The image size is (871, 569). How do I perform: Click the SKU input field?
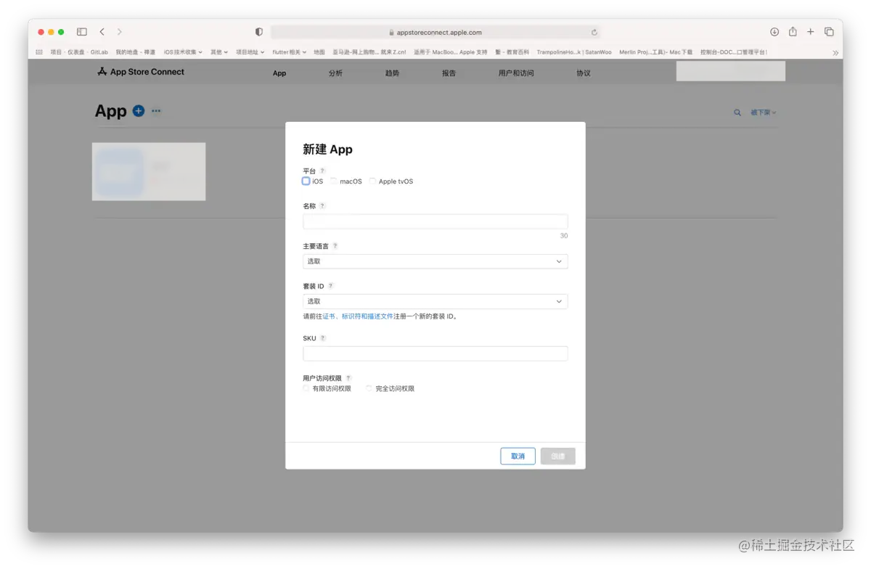click(435, 353)
